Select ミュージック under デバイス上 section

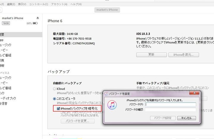pos(5,78)
